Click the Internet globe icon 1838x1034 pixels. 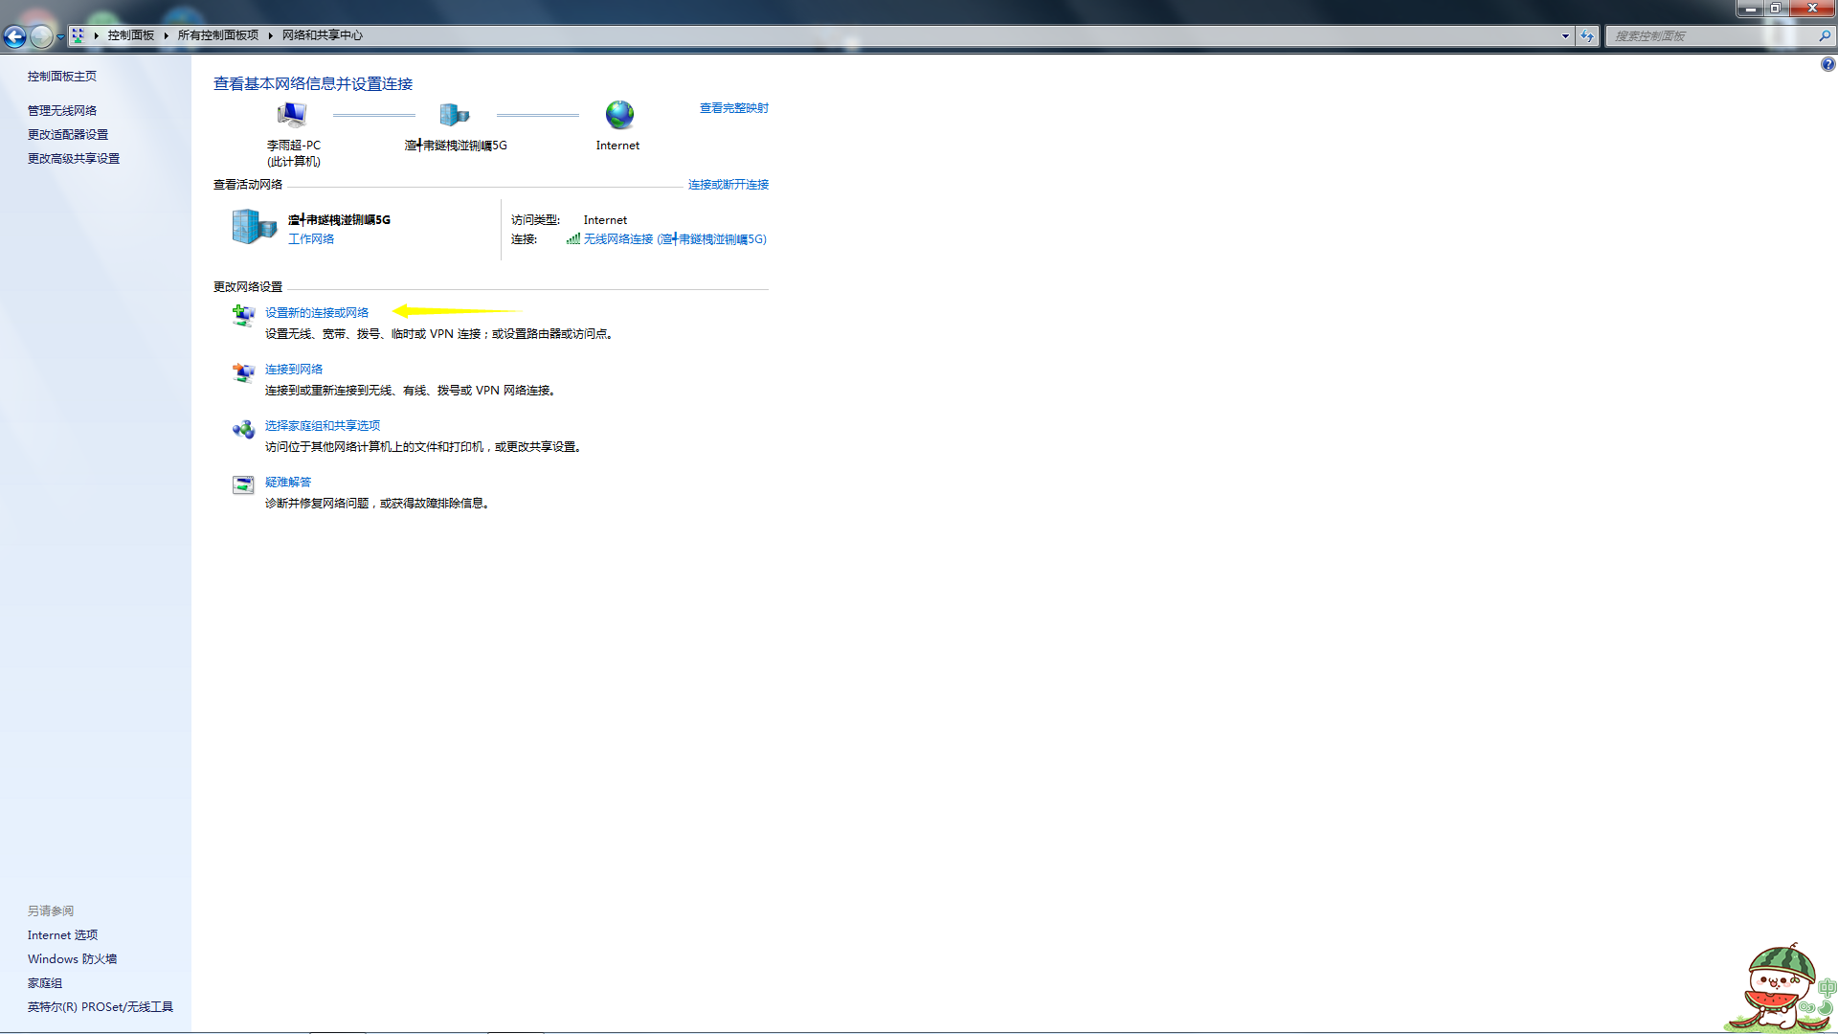pos(619,115)
